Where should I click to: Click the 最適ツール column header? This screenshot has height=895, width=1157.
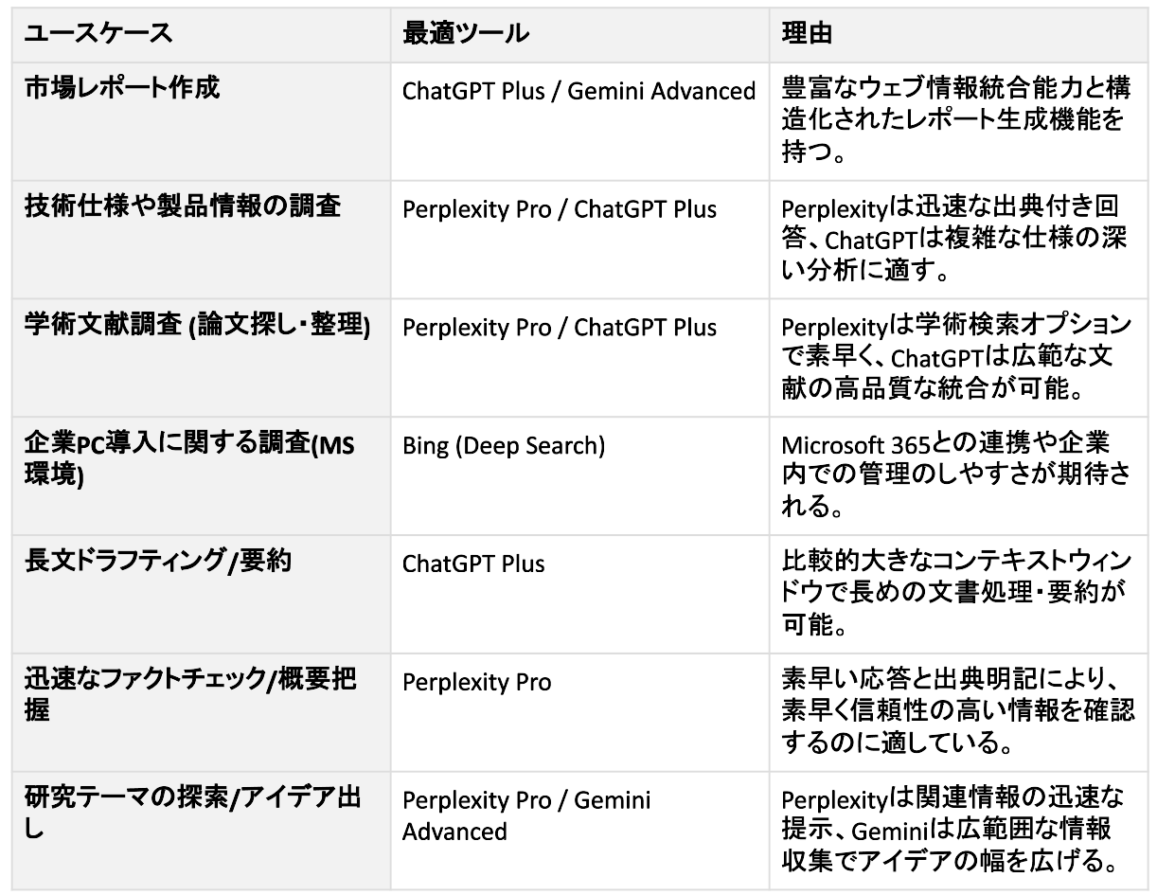pyautogui.click(x=579, y=34)
